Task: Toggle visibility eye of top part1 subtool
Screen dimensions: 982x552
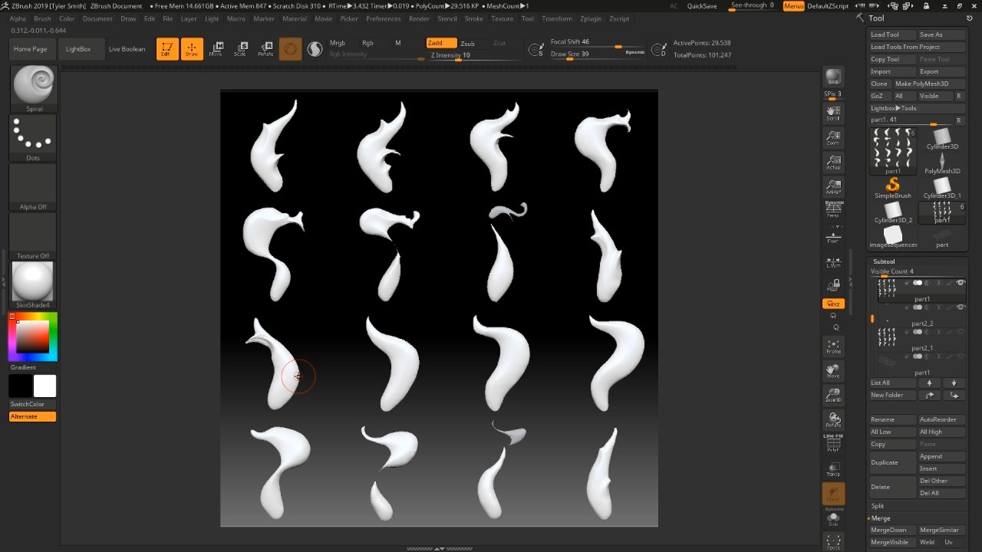Action: [961, 283]
